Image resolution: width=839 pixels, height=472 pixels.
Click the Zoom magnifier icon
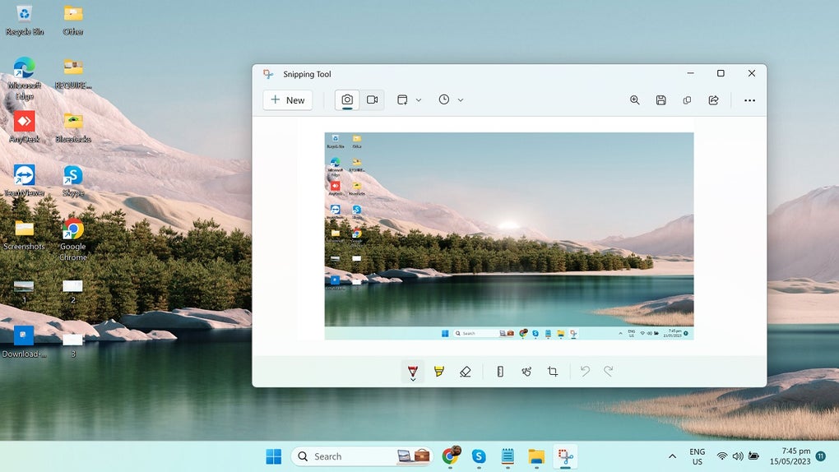(635, 100)
